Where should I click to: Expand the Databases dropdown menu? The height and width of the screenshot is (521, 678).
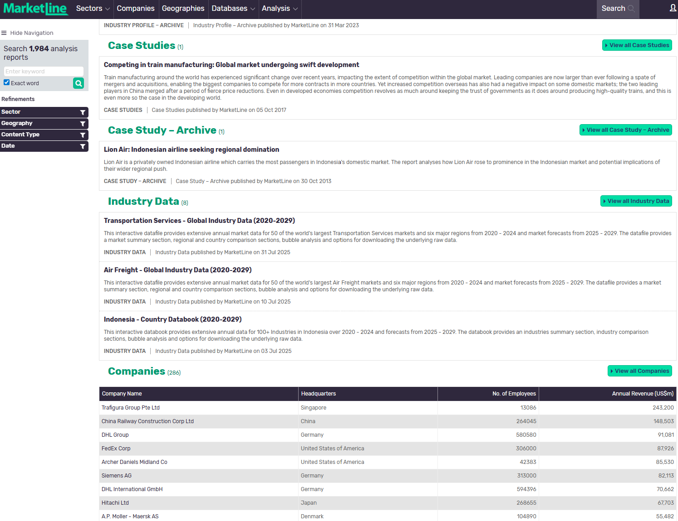(x=233, y=9)
